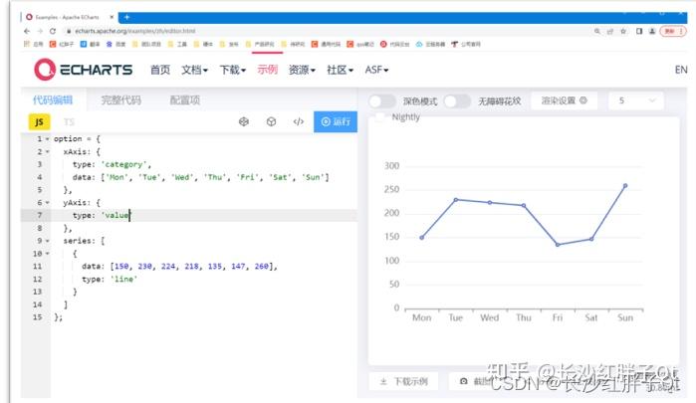The height and width of the screenshot is (403, 696).
Task: Toggle the accessible decal pattern switch
Action: 457,101
